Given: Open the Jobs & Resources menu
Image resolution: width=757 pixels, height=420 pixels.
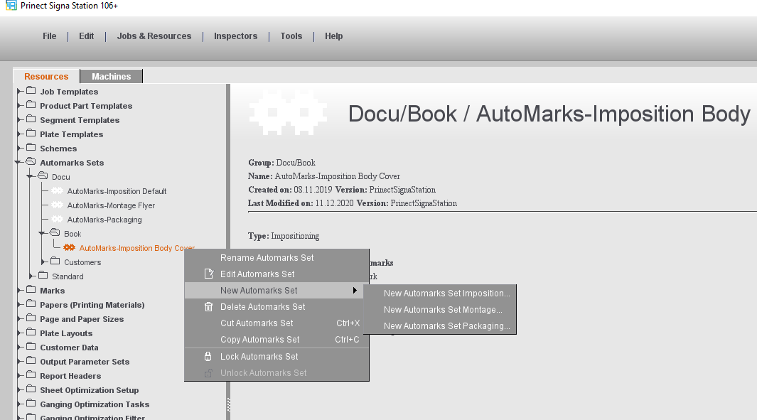Looking at the screenshot, I should click(x=154, y=36).
